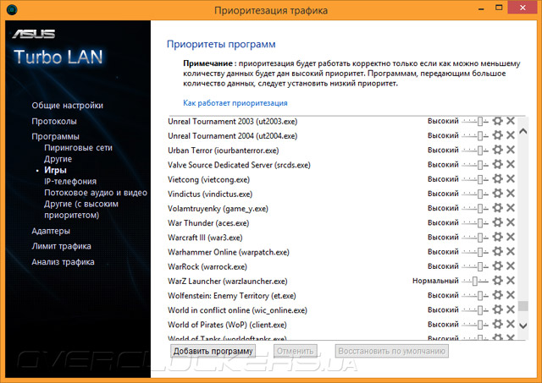Adjust priority slider for WarZ Launcher
Screen dimensions: 542x383
coord(476,281)
